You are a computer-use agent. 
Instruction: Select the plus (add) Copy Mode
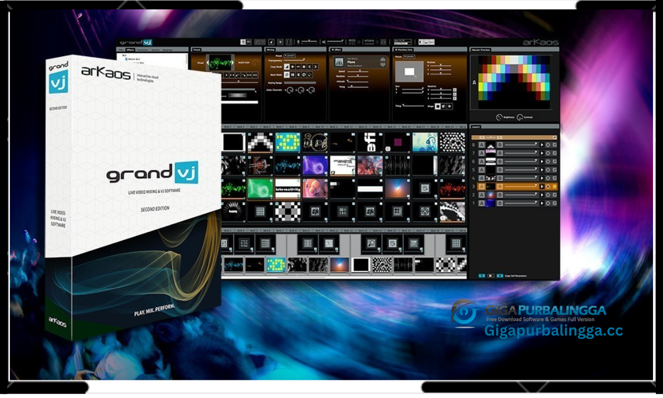pos(292,67)
